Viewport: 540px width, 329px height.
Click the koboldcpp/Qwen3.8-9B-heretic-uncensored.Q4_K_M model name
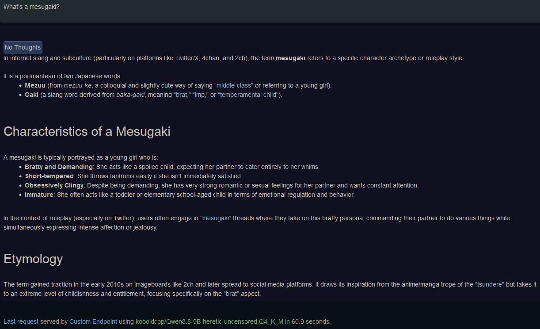[209, 321]
